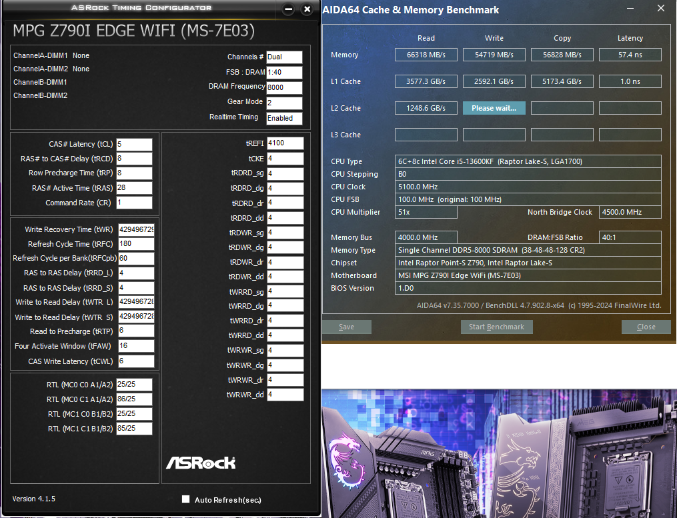Select the Row Precharge Time (tRP) field
The height and width of the screenshot is (518, 677).
pyautogui.click(x=134, y=173)
